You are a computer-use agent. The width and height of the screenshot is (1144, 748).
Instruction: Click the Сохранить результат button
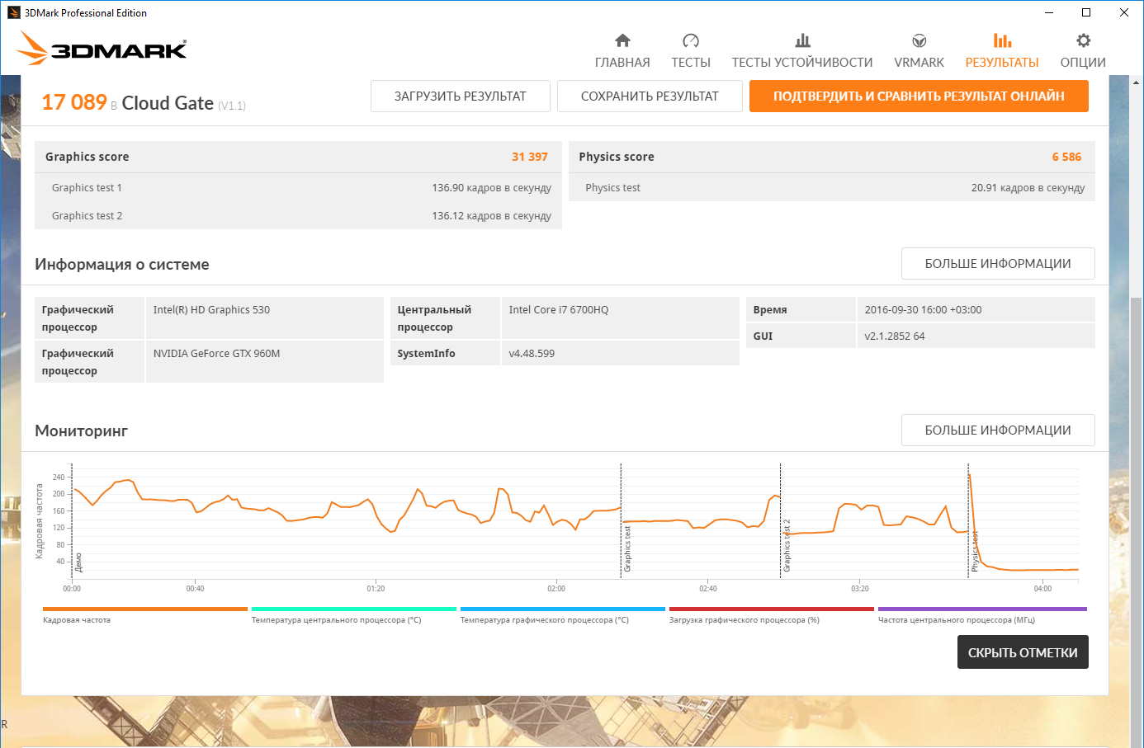[x=650, y=96]
